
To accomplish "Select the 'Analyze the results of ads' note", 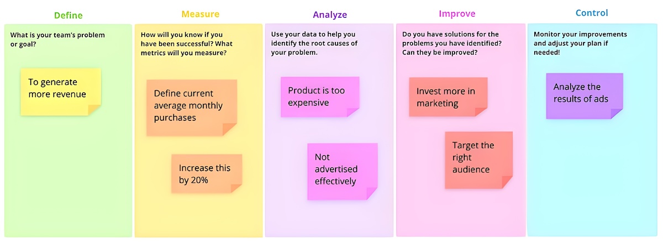I will pyautogui.click(x=585, y=96).
